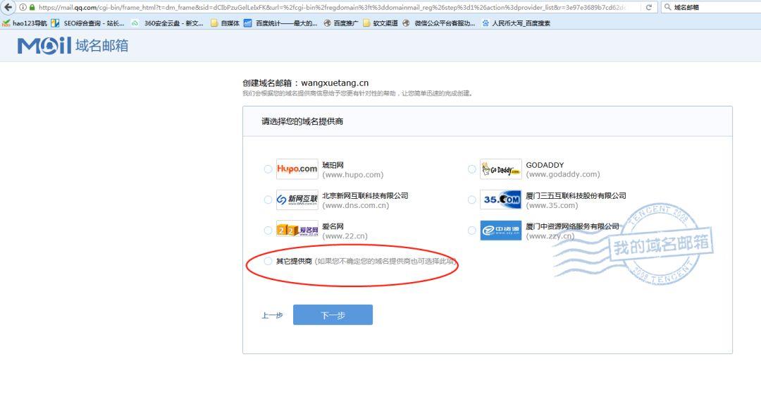Open the 软文渠道 bookmark folder
761x397 pixels.
[380, 23]
